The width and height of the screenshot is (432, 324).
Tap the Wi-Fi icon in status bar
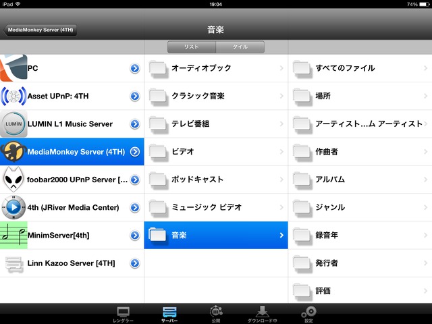click(x=18, y=4)
